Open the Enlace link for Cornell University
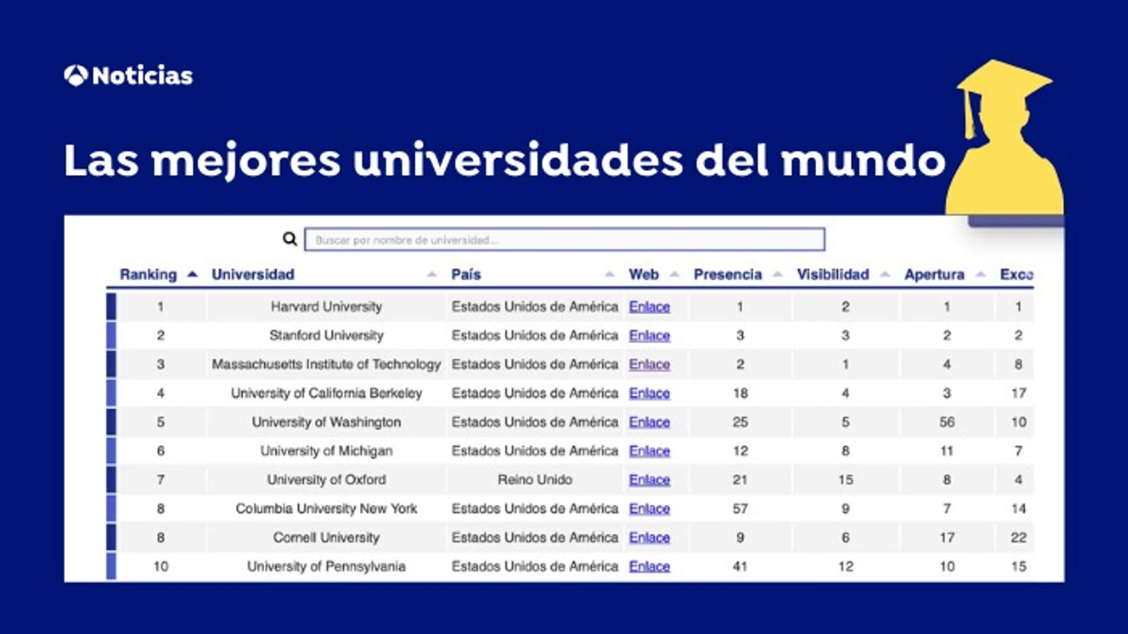 pos(649,537)
